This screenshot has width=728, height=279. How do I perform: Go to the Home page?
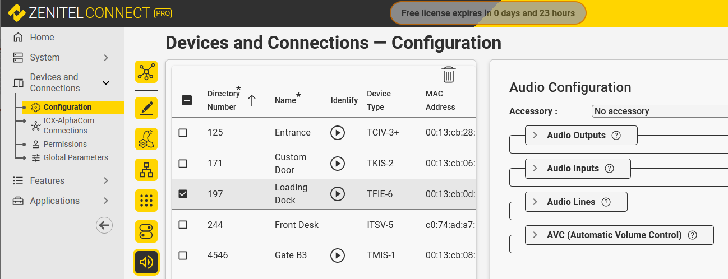tap(42, 38)
